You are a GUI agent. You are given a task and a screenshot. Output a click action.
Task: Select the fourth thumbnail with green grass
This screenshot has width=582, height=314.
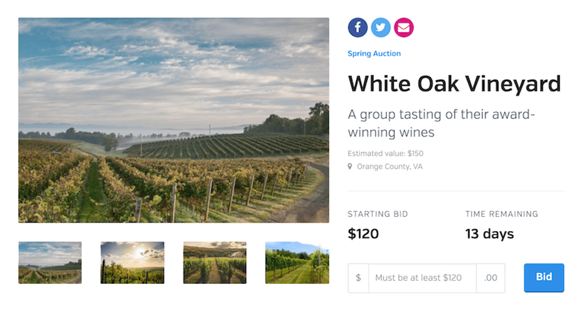(297, 263)
